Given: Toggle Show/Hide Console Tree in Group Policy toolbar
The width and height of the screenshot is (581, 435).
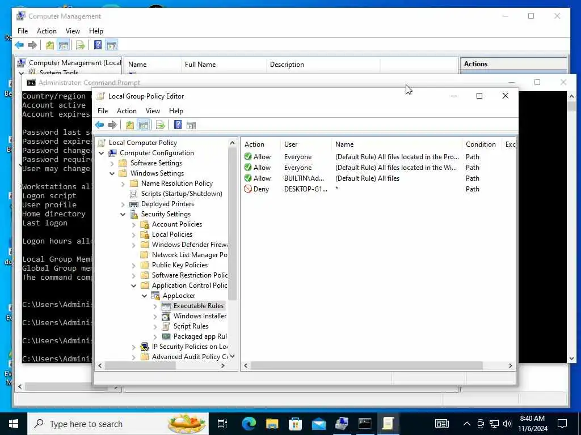Looking at the screenshot, I should point(143,125).
